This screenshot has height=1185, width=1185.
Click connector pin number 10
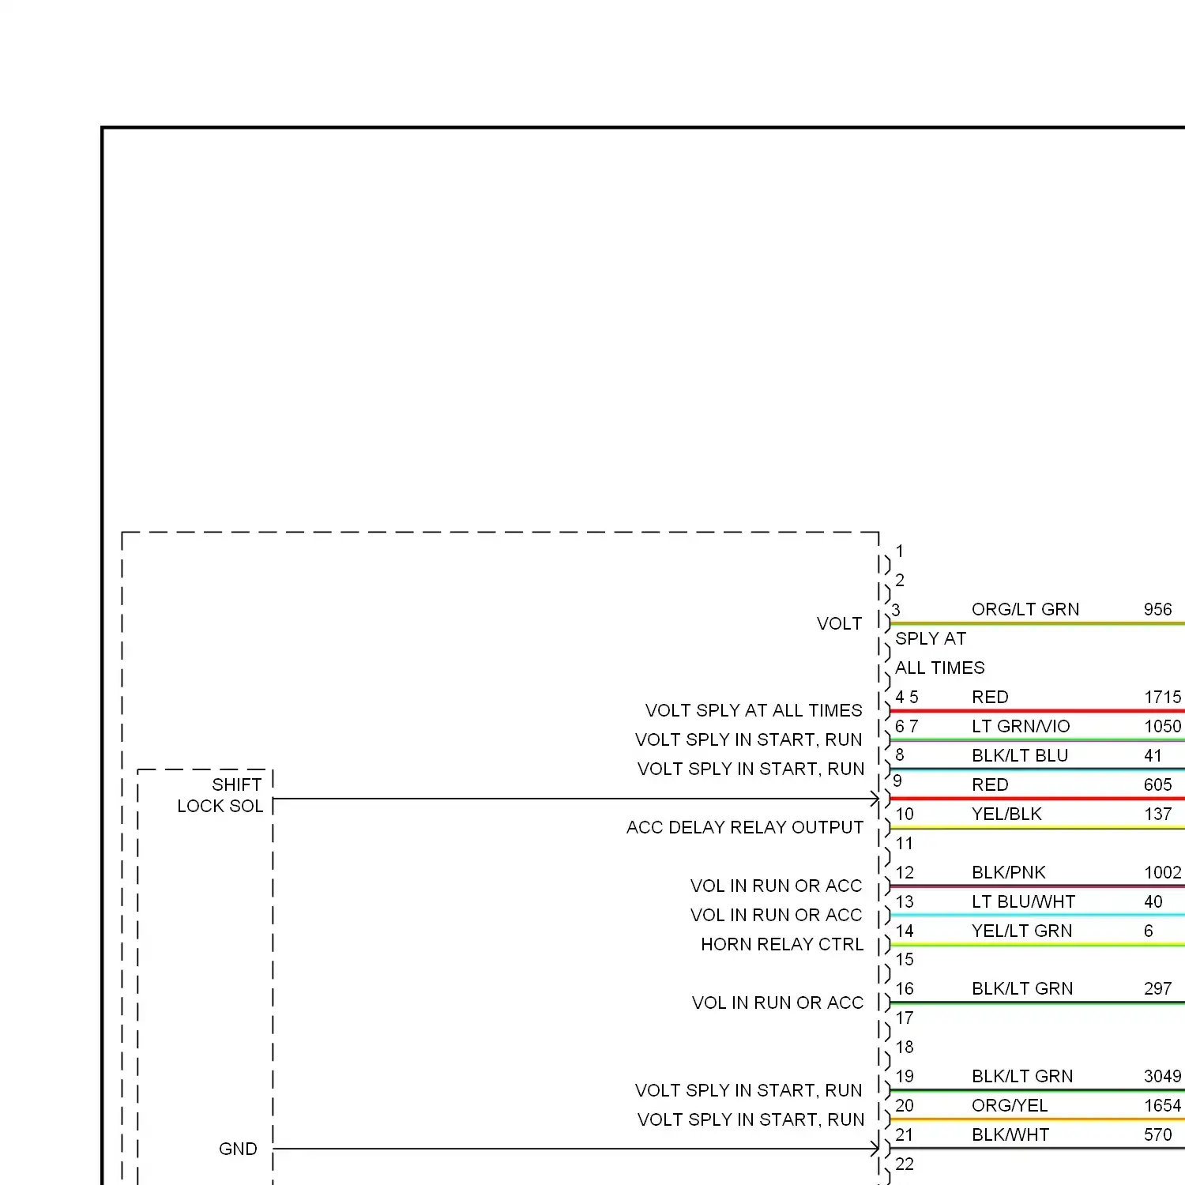(905, 814)
